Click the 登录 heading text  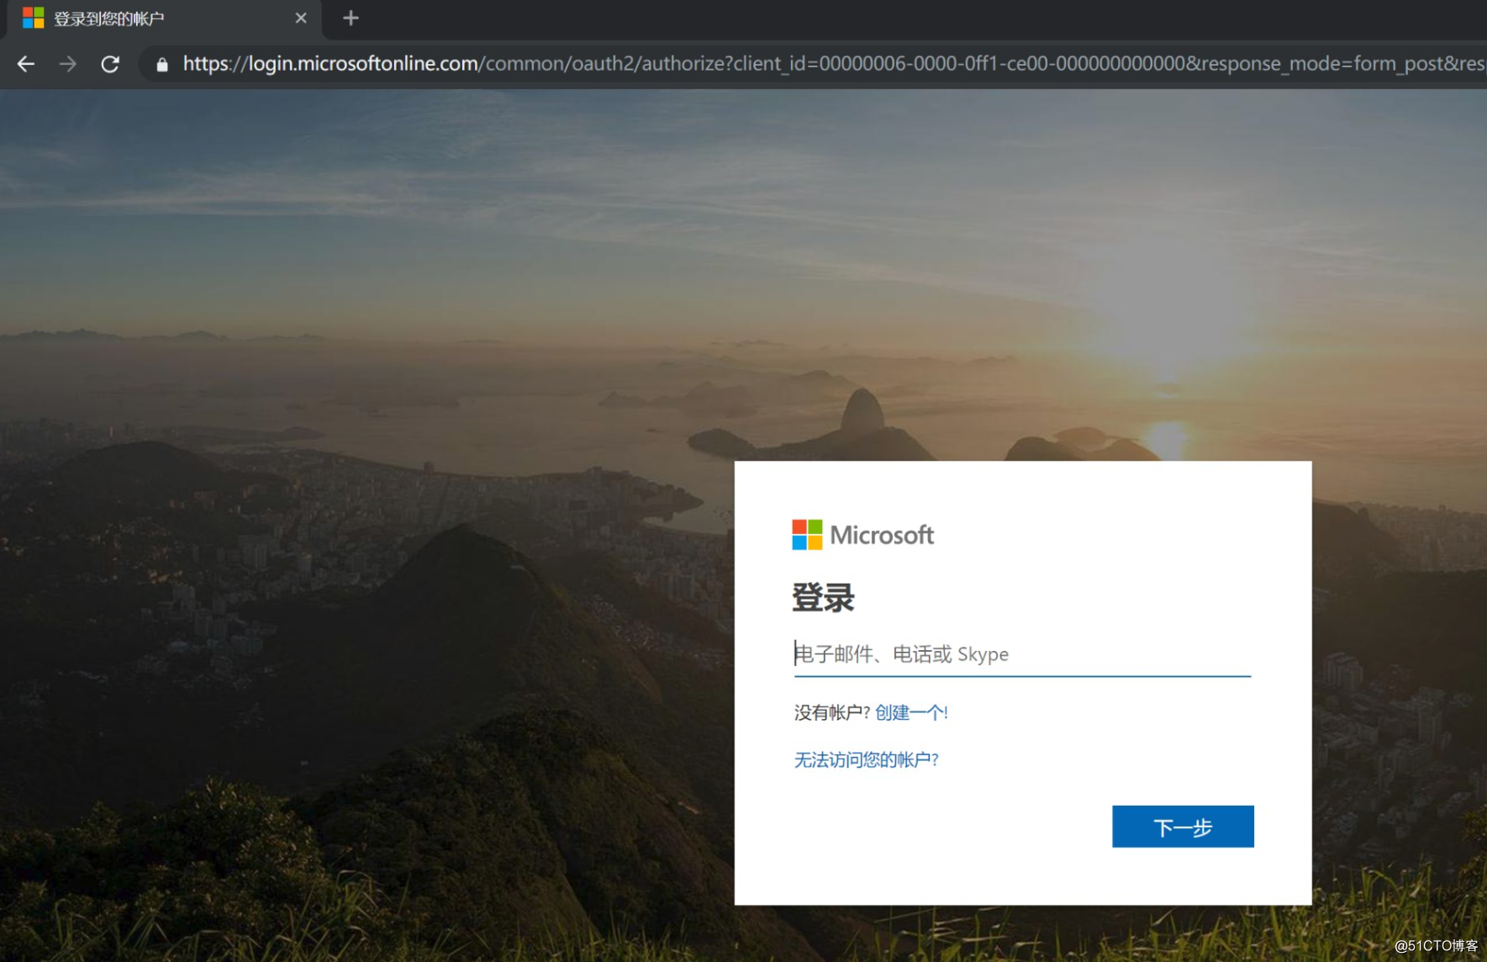tap(824, 598)
